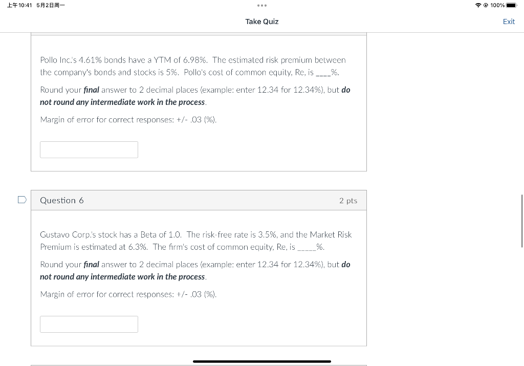Tap the vertical scrollbar indicator
This screenshot has width=524, height=366.
tap(521, 221)
